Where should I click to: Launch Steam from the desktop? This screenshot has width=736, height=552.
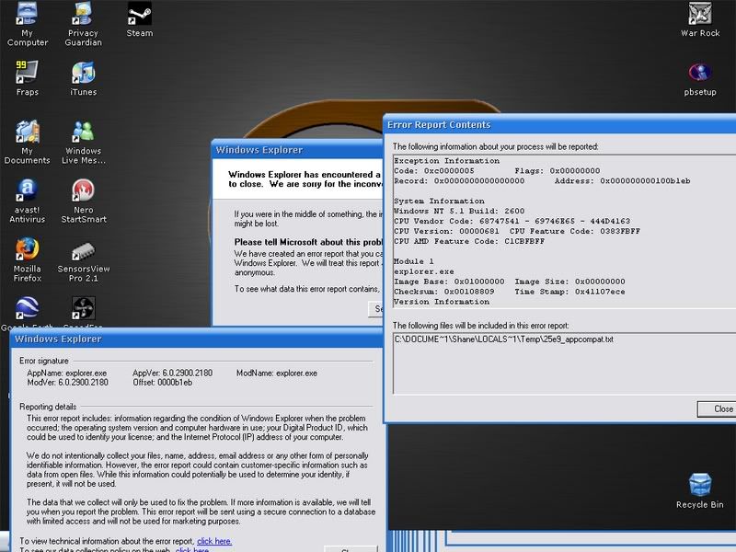140,16
